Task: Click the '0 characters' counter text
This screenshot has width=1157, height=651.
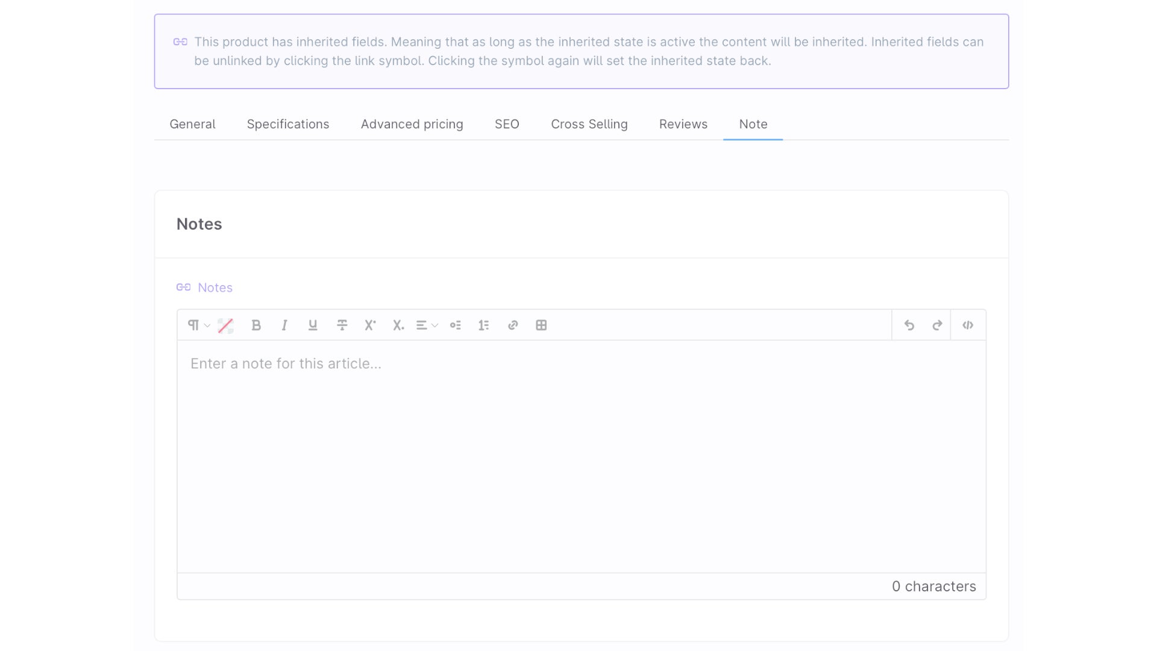Action: coord(933,587)
